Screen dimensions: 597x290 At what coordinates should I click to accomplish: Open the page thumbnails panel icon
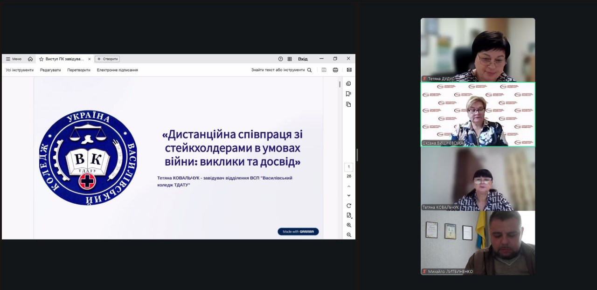(348, 104)
